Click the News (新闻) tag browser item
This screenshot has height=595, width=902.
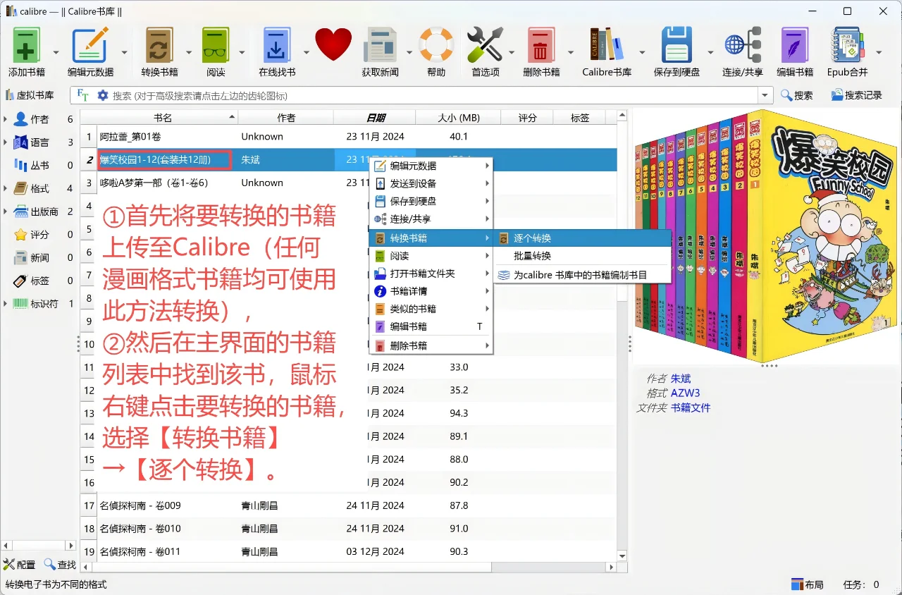[x=39, y=258]
